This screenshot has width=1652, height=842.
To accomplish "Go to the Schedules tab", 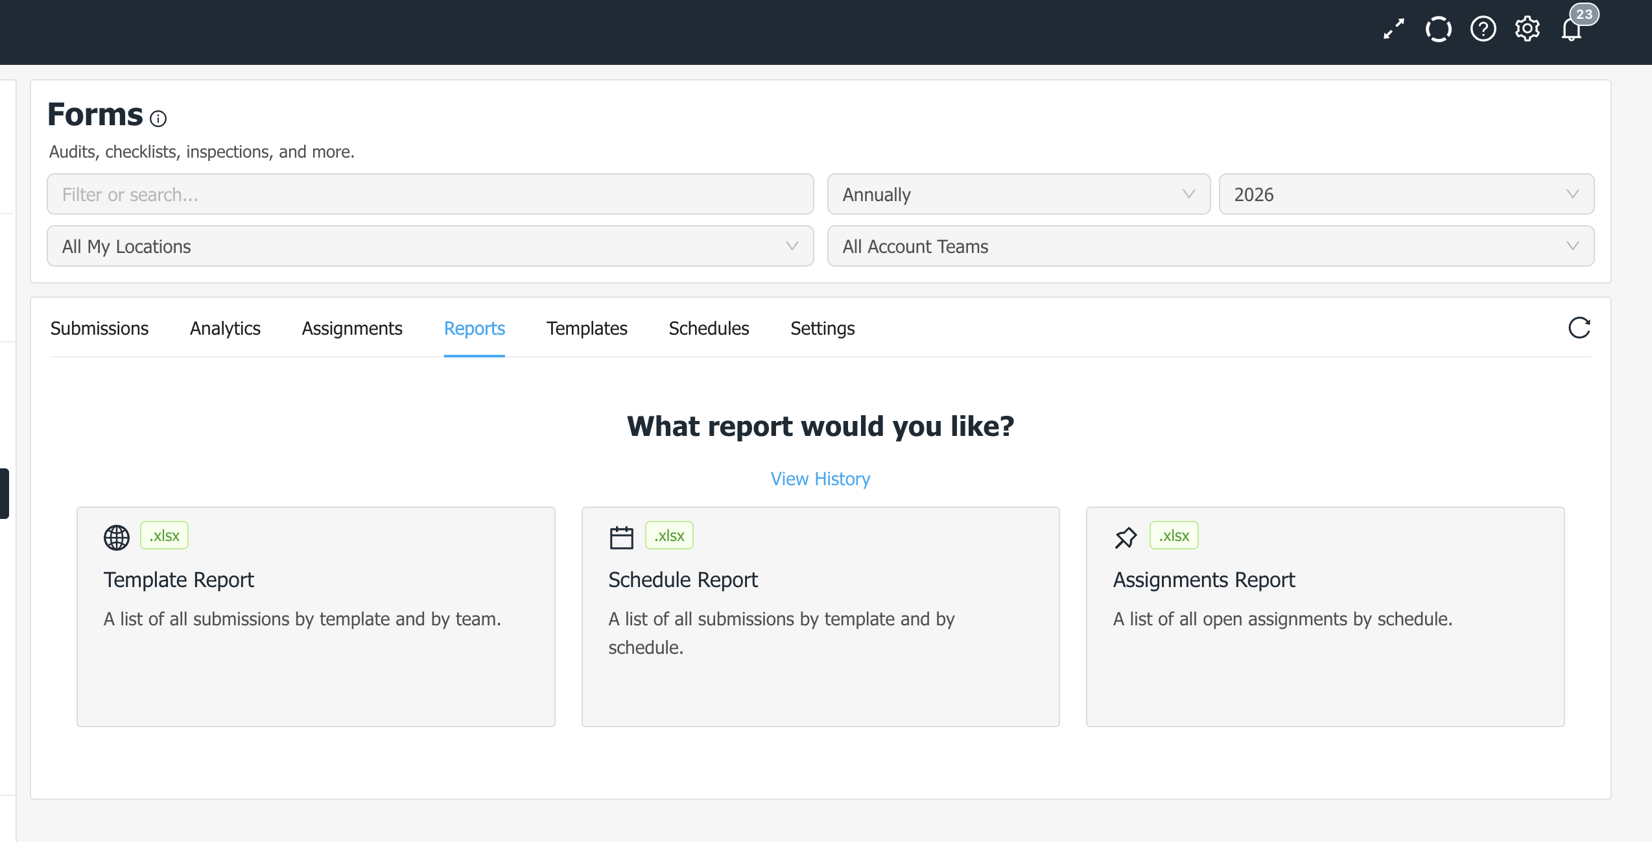I will pyautogui.click(x=709, y=328).
